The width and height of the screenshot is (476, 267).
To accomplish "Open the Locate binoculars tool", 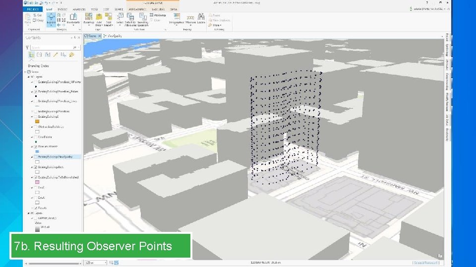I will [201, 18].
